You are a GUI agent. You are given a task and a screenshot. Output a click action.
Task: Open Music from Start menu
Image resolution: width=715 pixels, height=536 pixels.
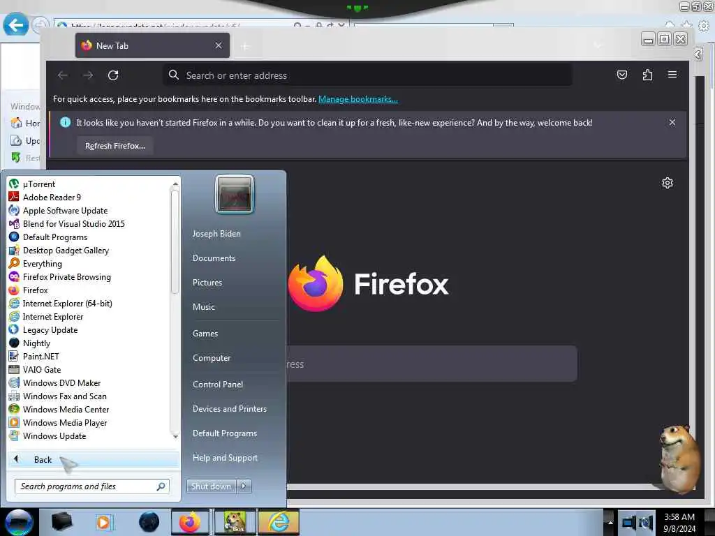coord(203,307)
